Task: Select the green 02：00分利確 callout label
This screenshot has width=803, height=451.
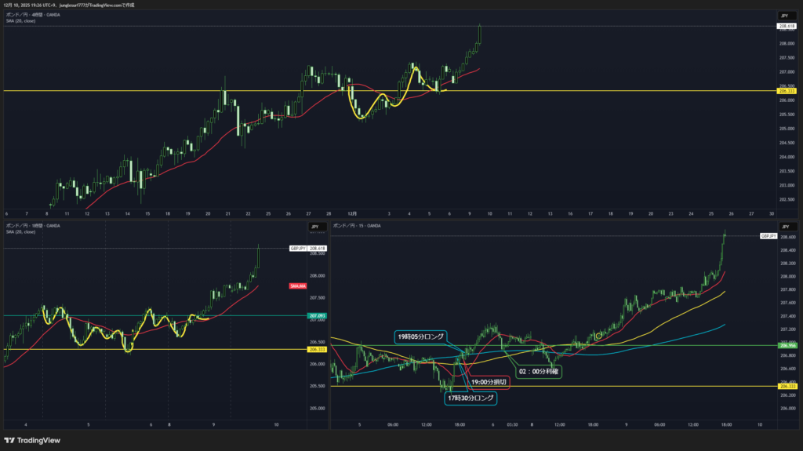Action: point(537,371)
